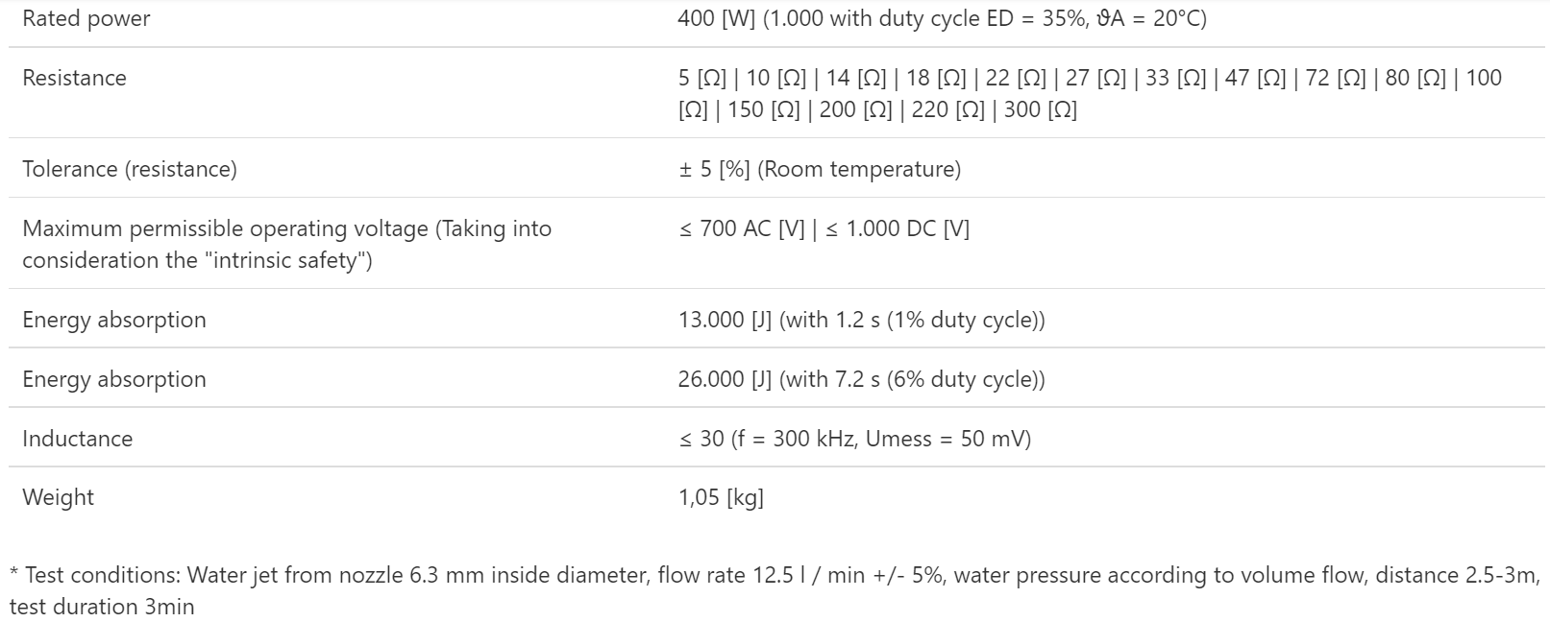Click the 300 [Ω] resistance value

click(x=1040, y=109)
